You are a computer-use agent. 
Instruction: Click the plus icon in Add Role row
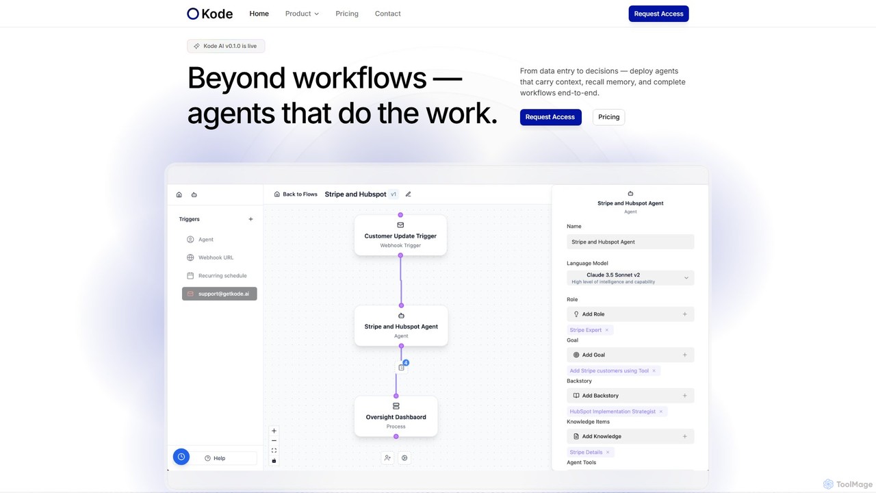[684, 314]
